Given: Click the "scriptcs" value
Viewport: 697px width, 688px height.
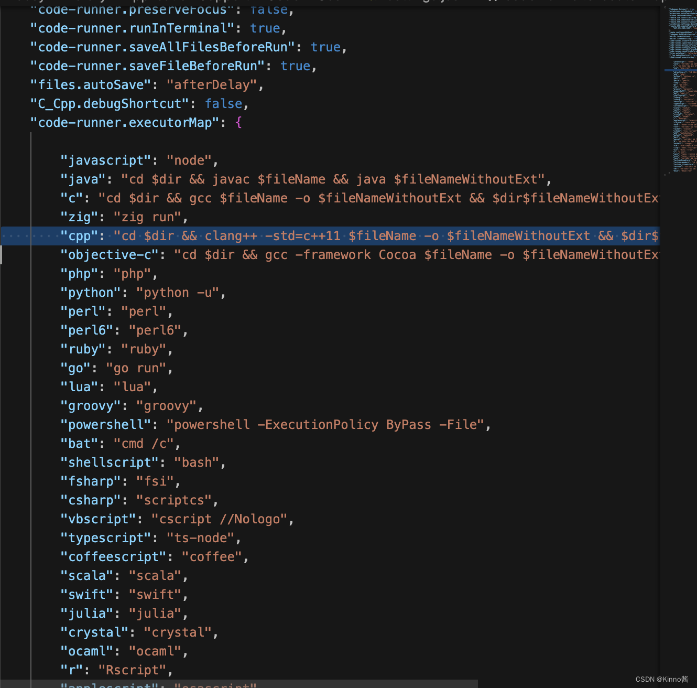Looking at the screenshot, I should 174,500.
